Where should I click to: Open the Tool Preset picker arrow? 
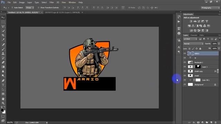tap(8, 8)
